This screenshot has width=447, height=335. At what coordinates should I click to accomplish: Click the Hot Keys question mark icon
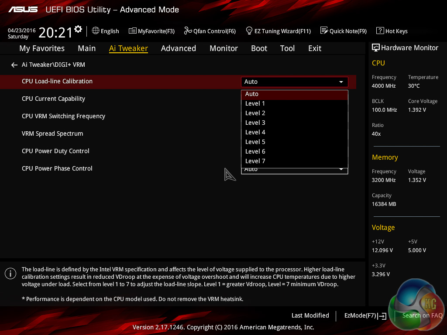(380, 31)
